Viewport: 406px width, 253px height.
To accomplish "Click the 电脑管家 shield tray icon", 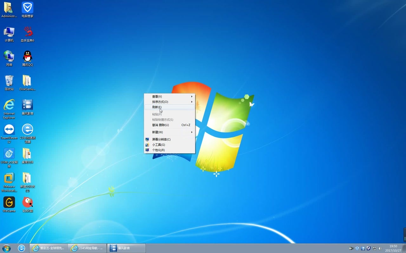I will tap(357, 248).
